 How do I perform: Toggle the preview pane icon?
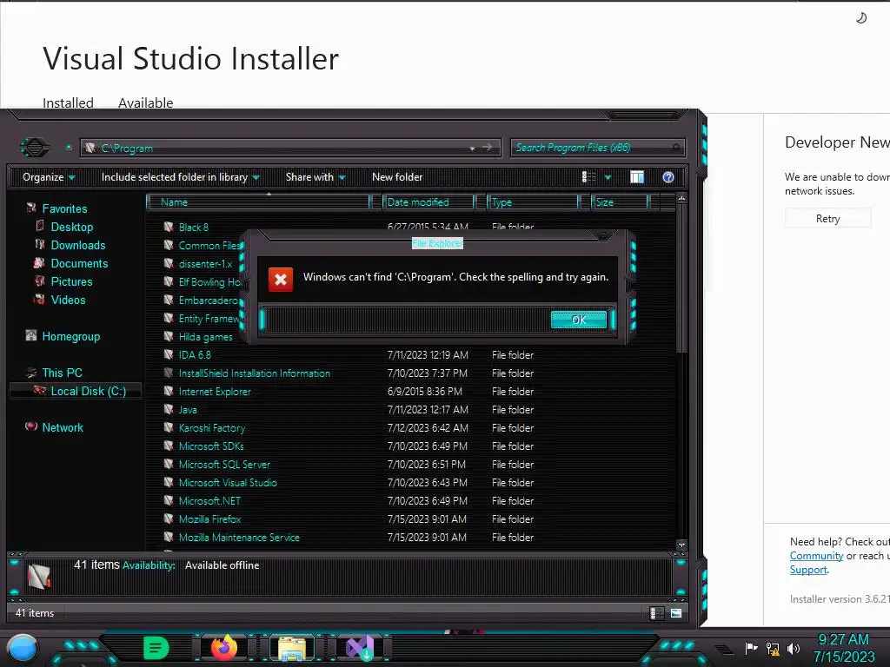637,177
